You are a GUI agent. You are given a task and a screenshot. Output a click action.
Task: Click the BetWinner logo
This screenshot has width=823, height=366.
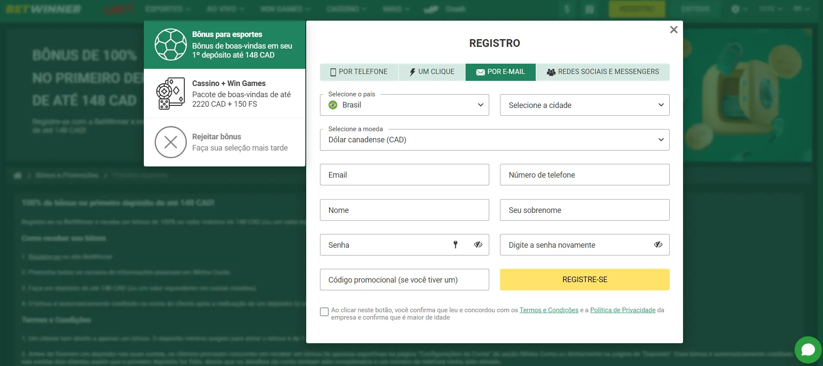(43, 9)
